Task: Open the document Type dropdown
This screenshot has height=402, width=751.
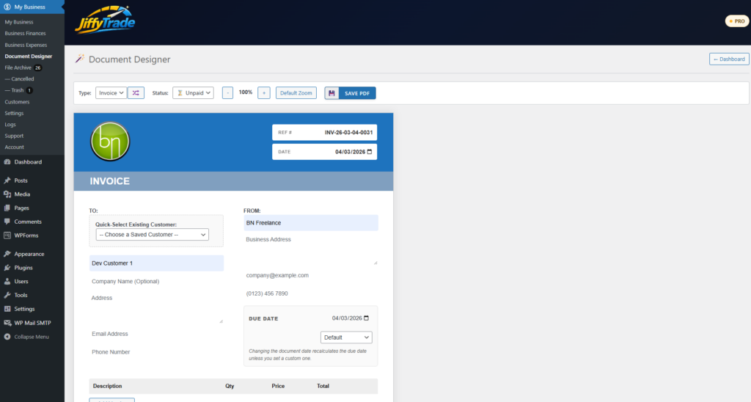Action: coord(111,93)
